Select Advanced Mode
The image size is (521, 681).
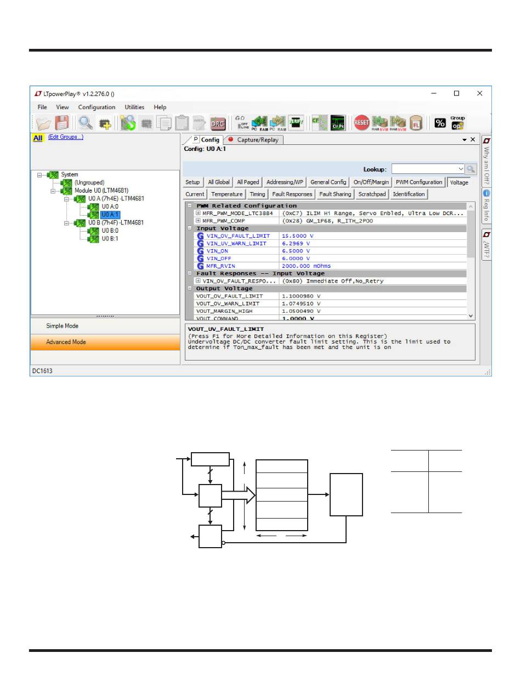coord(105,342)
